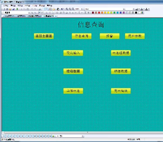Click the 充电模块 button
This screenshot has height=142, width=163.
pyautogui.click(x=121, y=91)
